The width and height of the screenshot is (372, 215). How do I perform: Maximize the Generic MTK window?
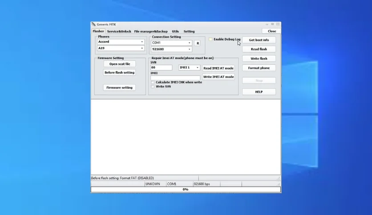point(272,24)
